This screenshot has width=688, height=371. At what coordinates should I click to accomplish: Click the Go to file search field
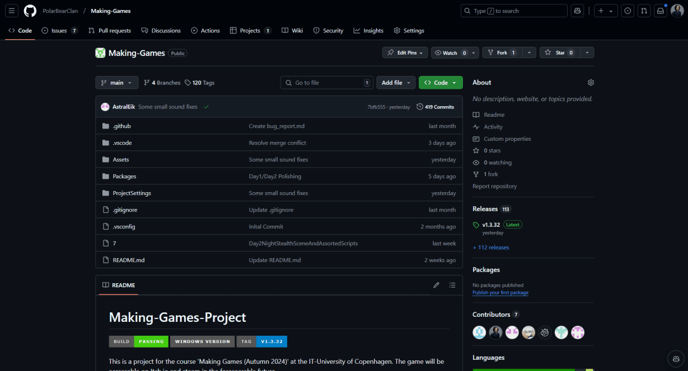(x=327, y=83)
